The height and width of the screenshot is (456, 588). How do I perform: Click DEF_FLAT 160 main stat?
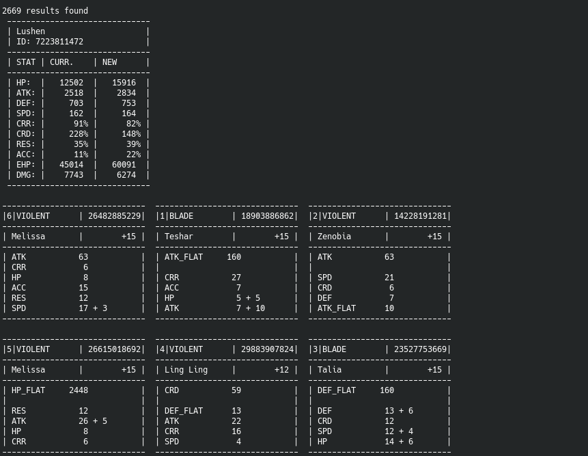pyautogui.click(x=356, y=390)
